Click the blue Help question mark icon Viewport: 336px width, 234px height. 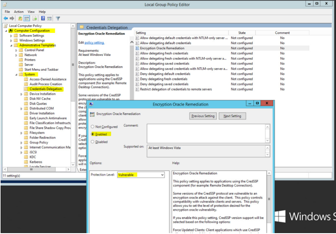[43, 18]
